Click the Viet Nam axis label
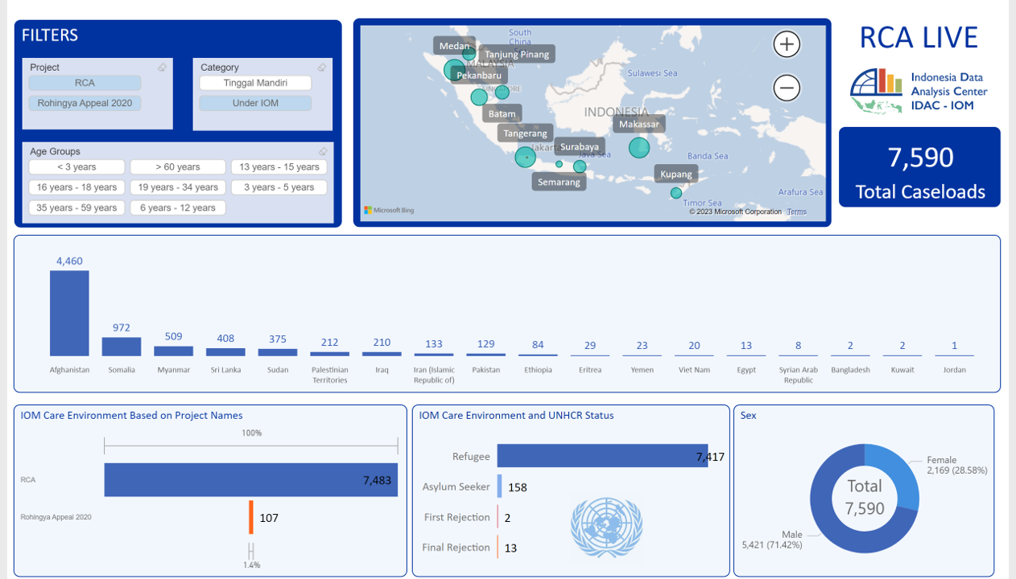 coord(694,370)
